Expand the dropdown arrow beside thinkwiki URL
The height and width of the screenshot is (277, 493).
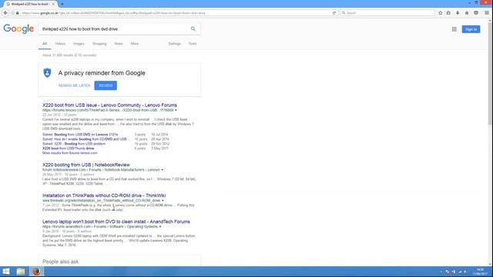(163, 200)
